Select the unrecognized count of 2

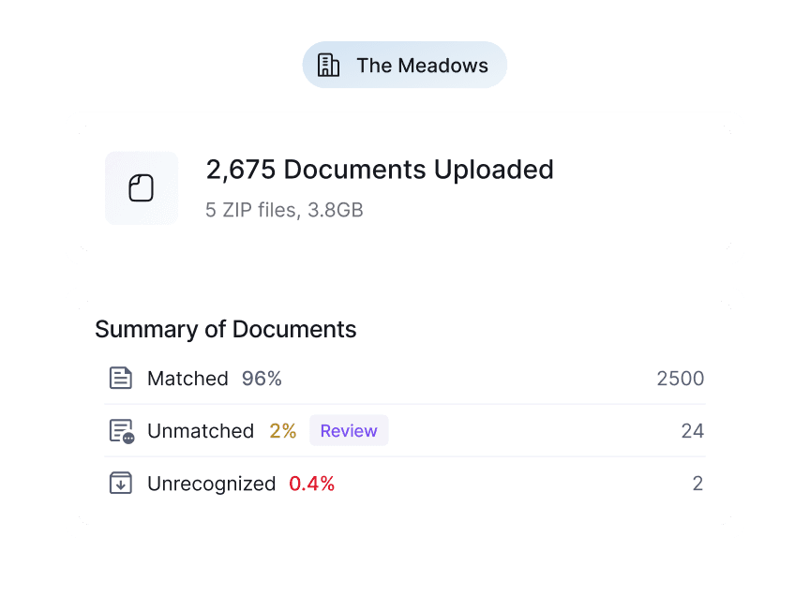coord(697,484)
